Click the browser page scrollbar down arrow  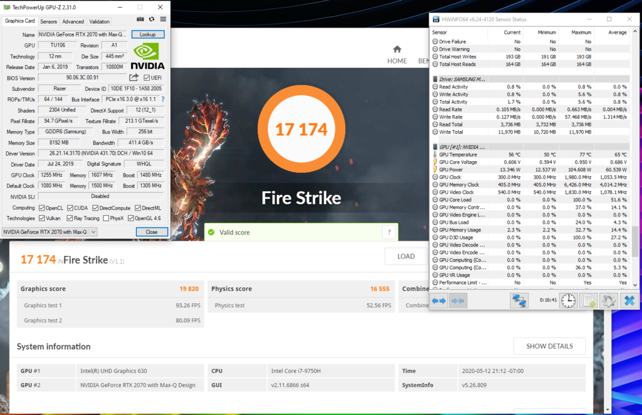(x=607, y=409)
